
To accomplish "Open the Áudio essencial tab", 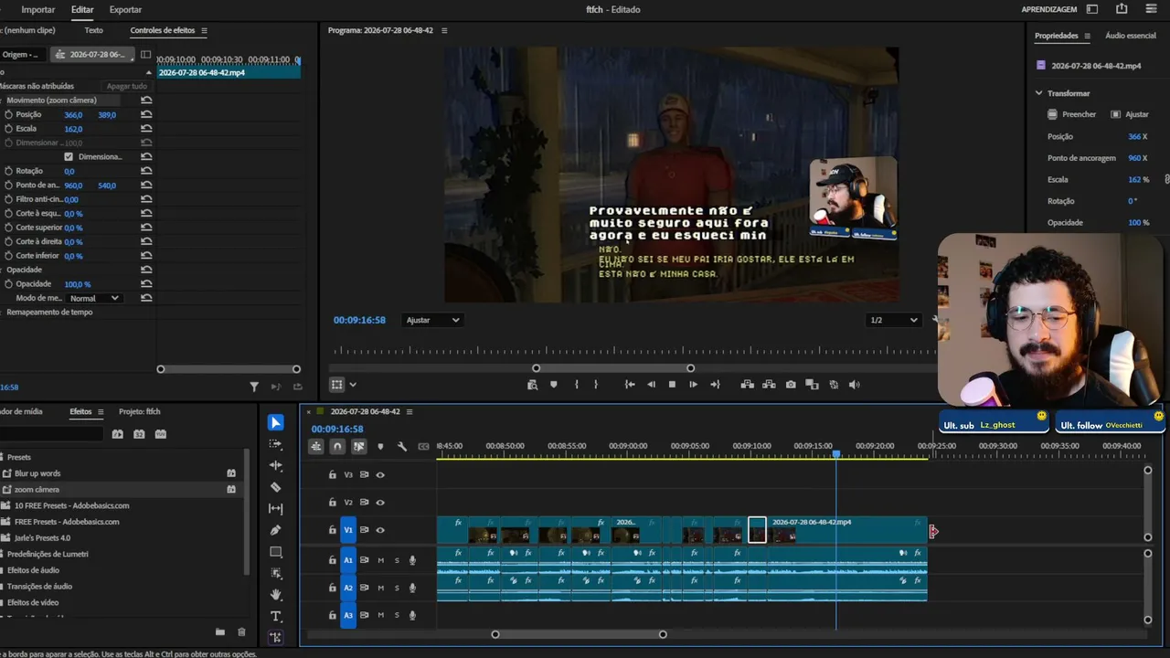I will pos(1131,36).
